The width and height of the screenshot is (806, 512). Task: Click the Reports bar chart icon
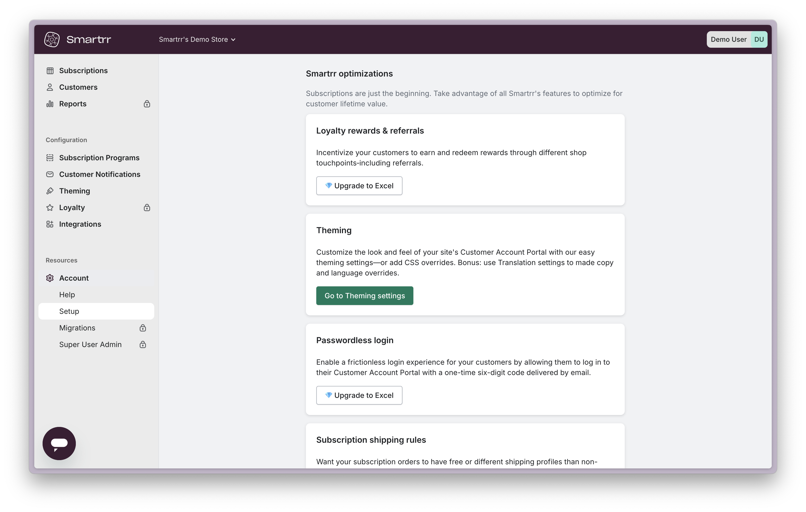tap(50, 104)
